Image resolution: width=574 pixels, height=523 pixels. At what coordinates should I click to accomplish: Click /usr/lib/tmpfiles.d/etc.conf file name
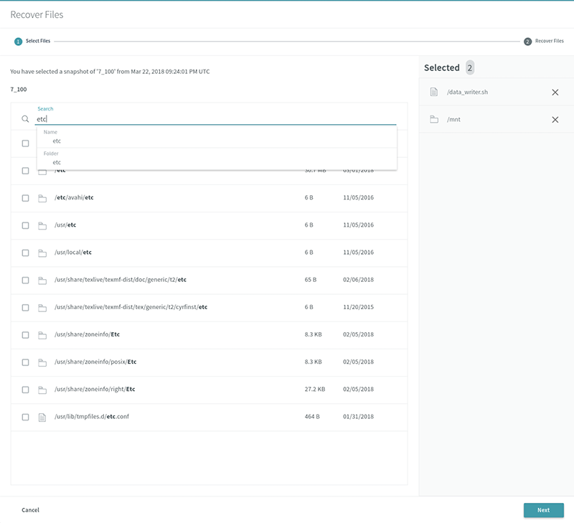(92, 417)
